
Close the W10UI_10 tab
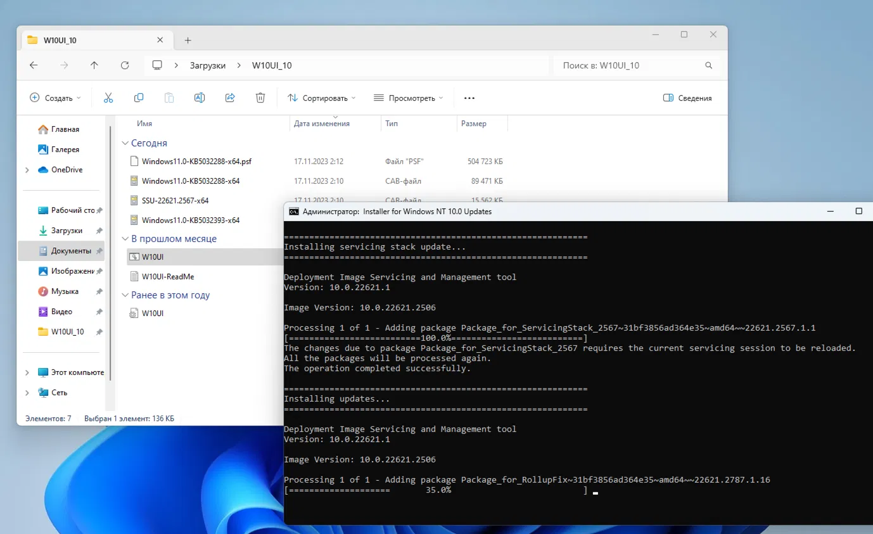point(160,40)
